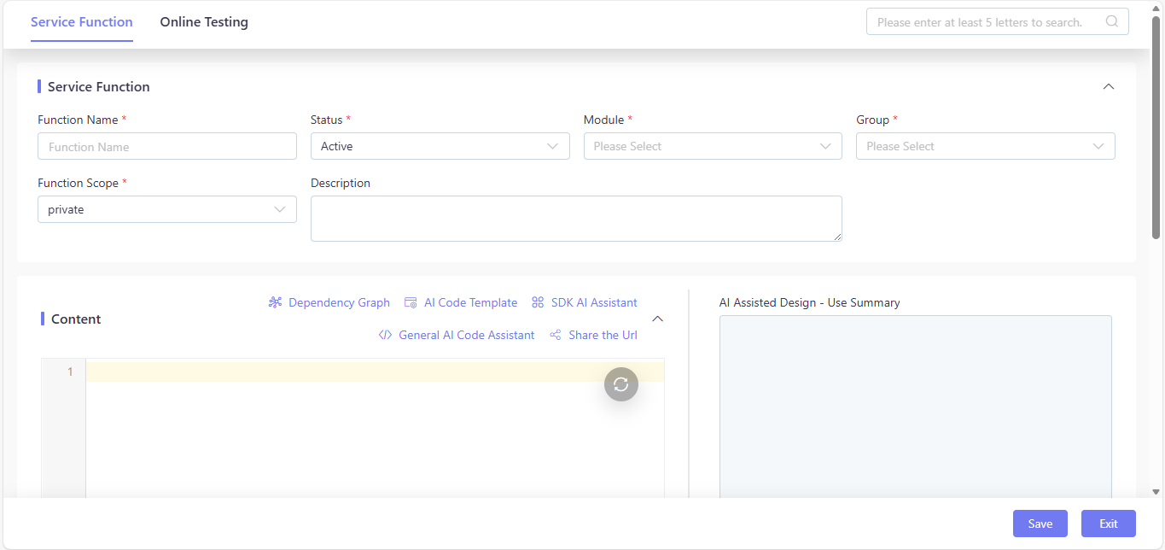
Task: Focus the top search box
Action: [998, 21]
